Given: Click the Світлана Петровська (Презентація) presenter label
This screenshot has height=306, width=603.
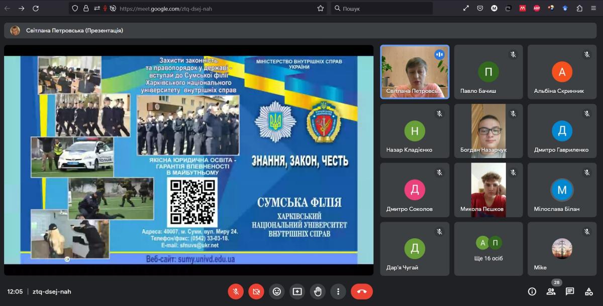Looking at the screenshot, I should (x=74, y=31).
